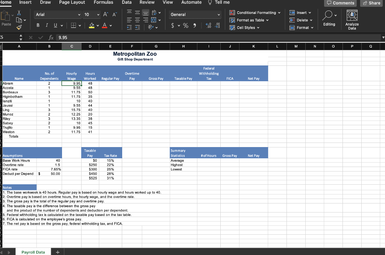Image resolution: width=385 pixels, height=255 pixels.
Task: Click the Decrease Indent icon
Action: (129, 27)
